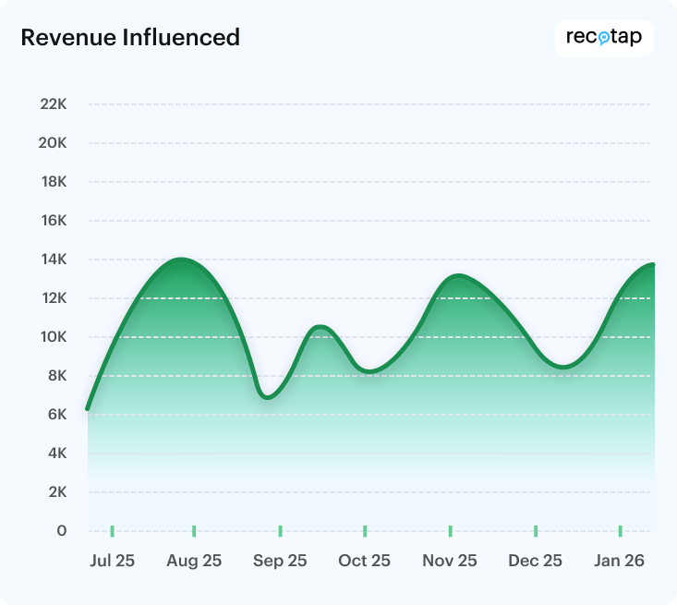Select the tick mark above Aug 25
677x605 pixels.
pyautogui.click(x=194, y=531)
